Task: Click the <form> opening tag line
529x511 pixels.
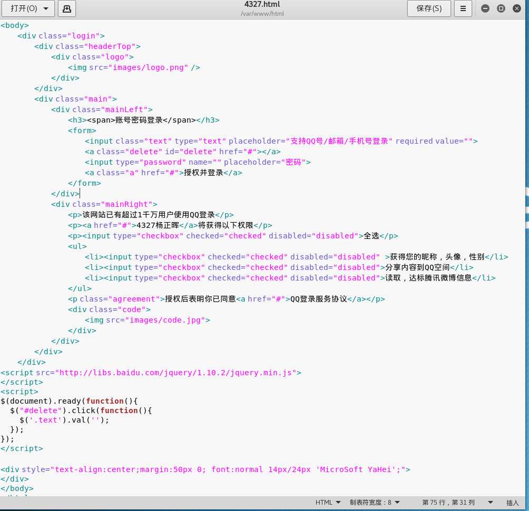Action: 82,131
